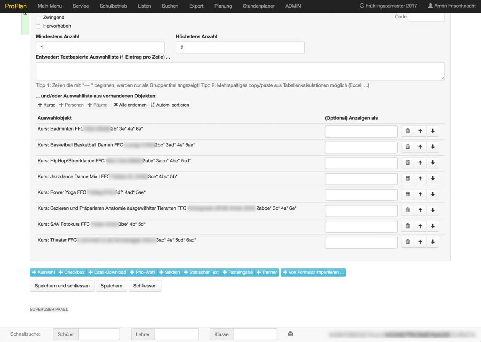This screenshot has width=481, height=342.
Task: Enable the Zwingend checkbox
Action: tap(38, 18)
